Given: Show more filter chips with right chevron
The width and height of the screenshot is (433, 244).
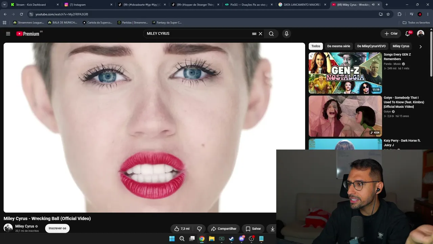Looking at the screenshot, I should 420,46.
